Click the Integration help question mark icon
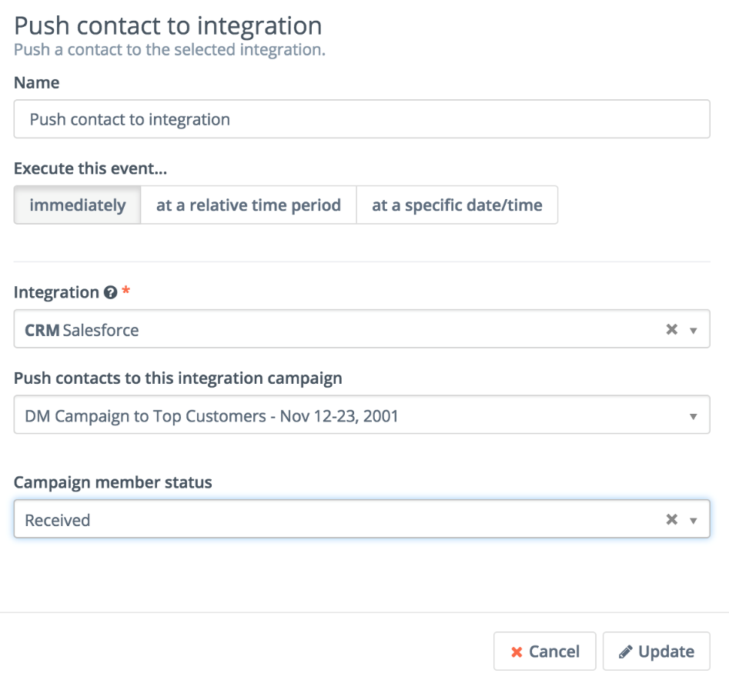Screen dimensions: 729x683 [x=110, y=293]
